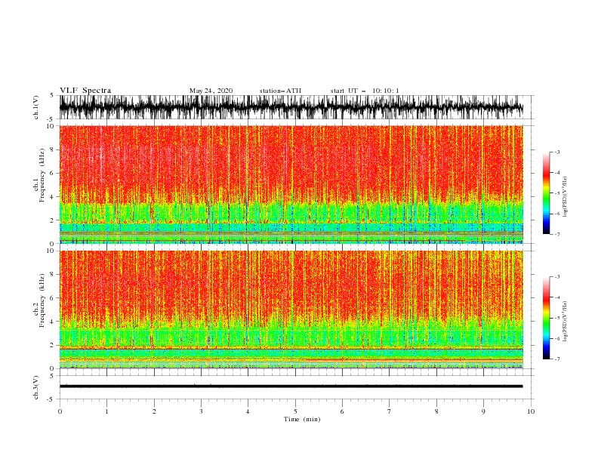Screen dimensions: 598x462
Task: Click time axis tick label "4"
Action: 248,411
